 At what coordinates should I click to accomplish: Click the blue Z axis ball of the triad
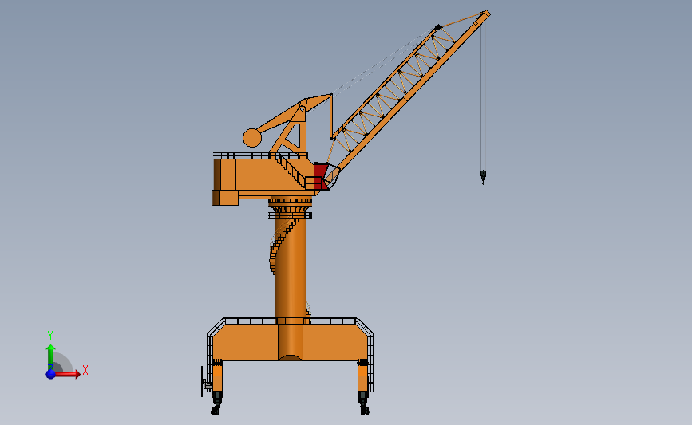[x=51, y=374]
